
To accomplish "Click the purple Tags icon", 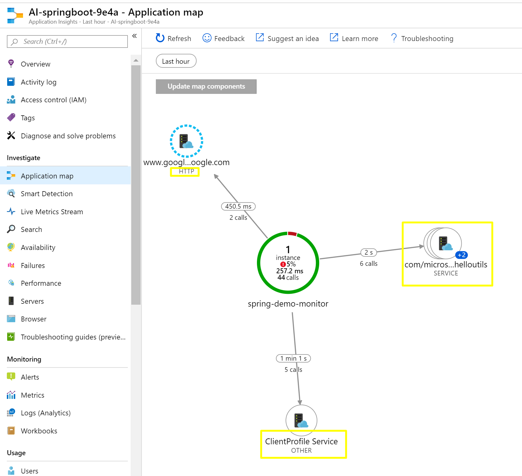I will point(11,118).
